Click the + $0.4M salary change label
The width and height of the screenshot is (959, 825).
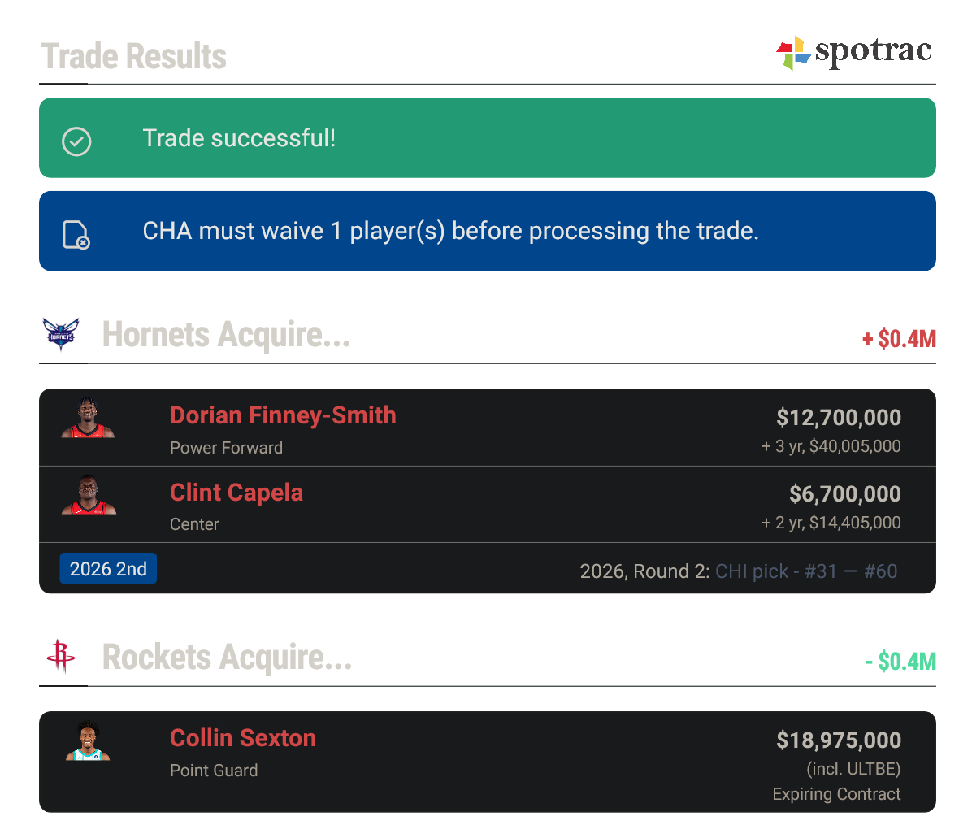coord(899,338)
